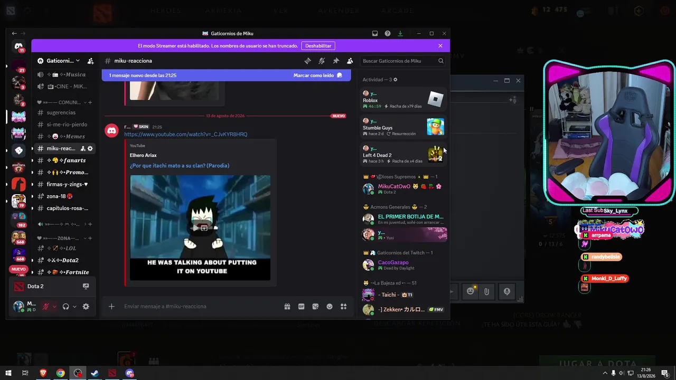Click the Activity settings gear icon
The height and width of the screenshot is (380, 676).
click(x=395, y=80)
